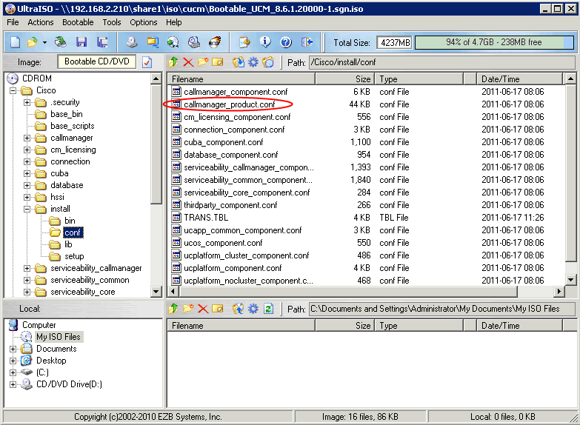Expand the CD/DVD Drive(D:) node

(13, 384)
